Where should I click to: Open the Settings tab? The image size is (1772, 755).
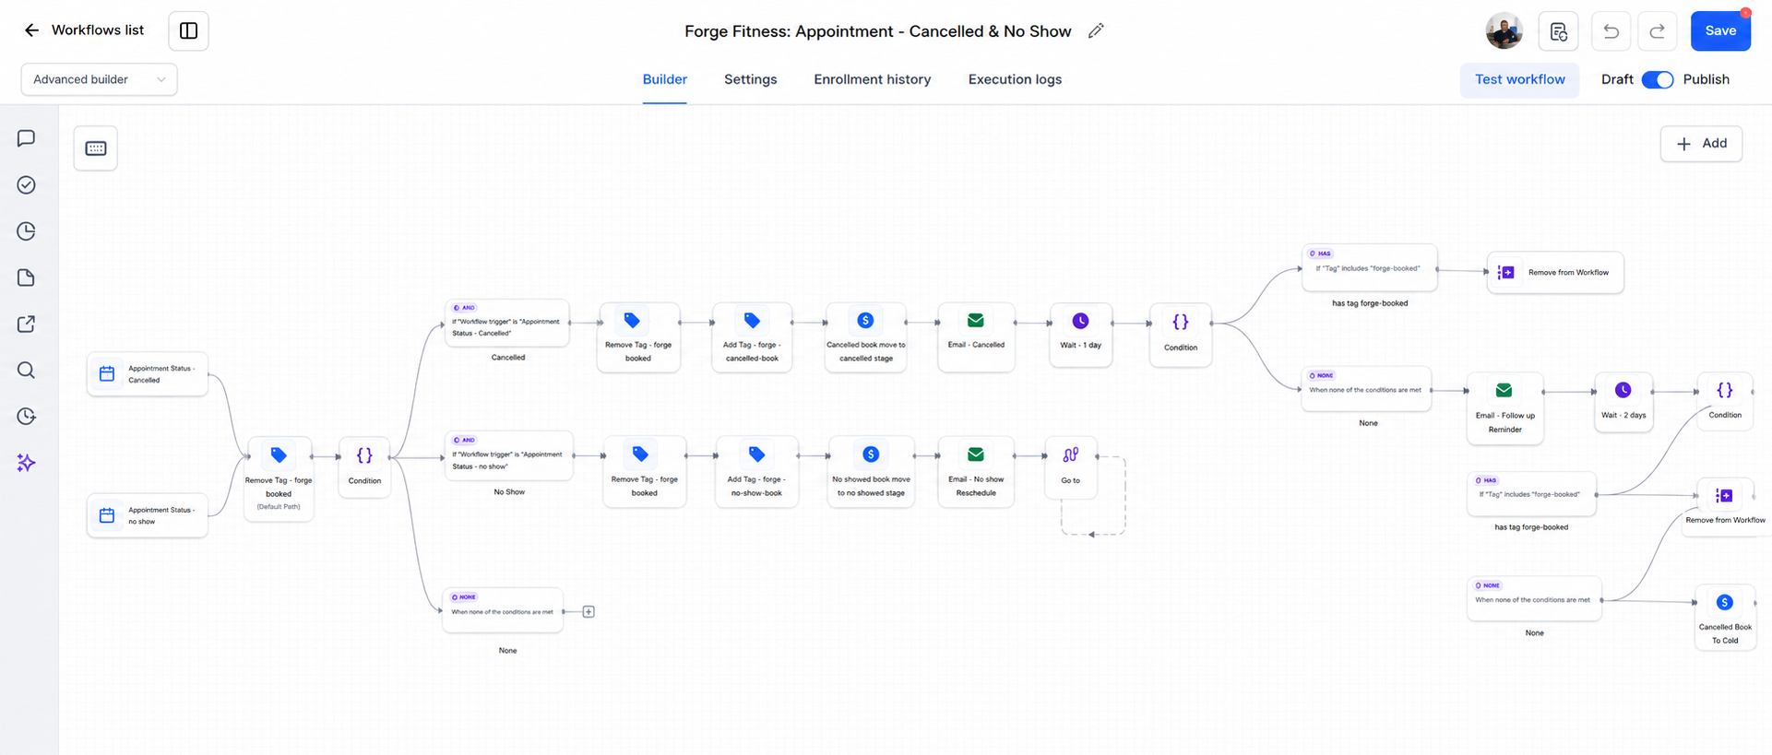point(750,79)
